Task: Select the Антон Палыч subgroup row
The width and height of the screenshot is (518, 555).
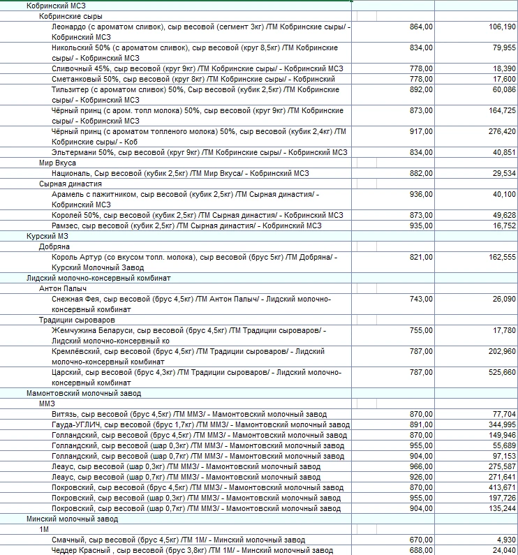Action: [x=62, y=288]
